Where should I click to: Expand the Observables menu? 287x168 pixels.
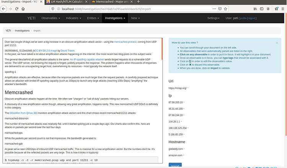coord(51,18)
